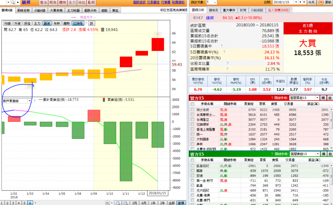This screenshot has height=205, width=333.
Task: Click the 今天 button
Action: (311, 2)
